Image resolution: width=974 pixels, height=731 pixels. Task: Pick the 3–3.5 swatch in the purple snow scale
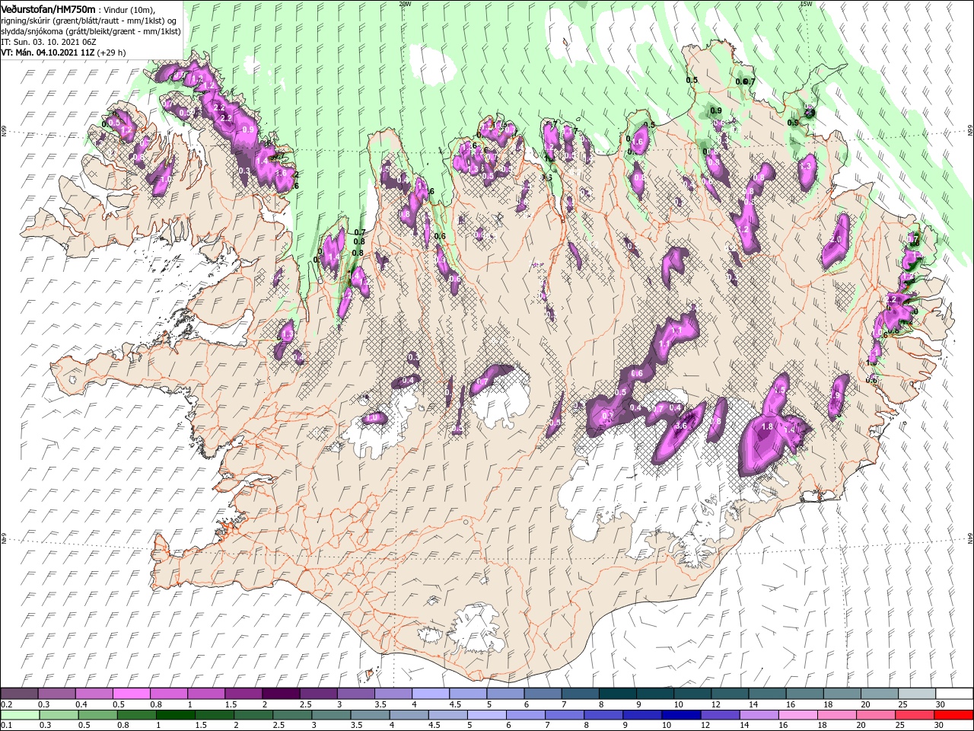coord(356,693)
